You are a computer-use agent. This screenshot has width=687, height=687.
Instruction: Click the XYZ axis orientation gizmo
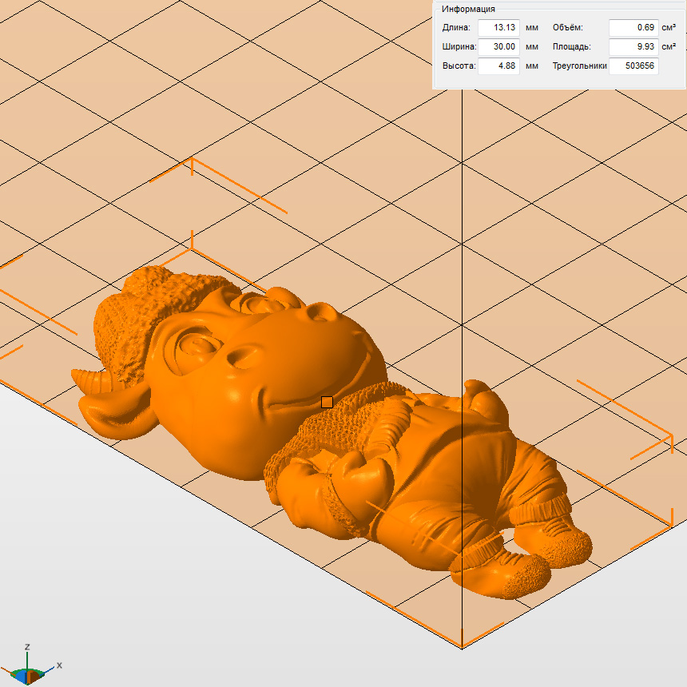point(30,671)
